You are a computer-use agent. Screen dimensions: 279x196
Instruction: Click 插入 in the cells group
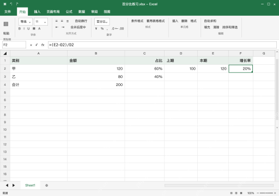point(175,21)
